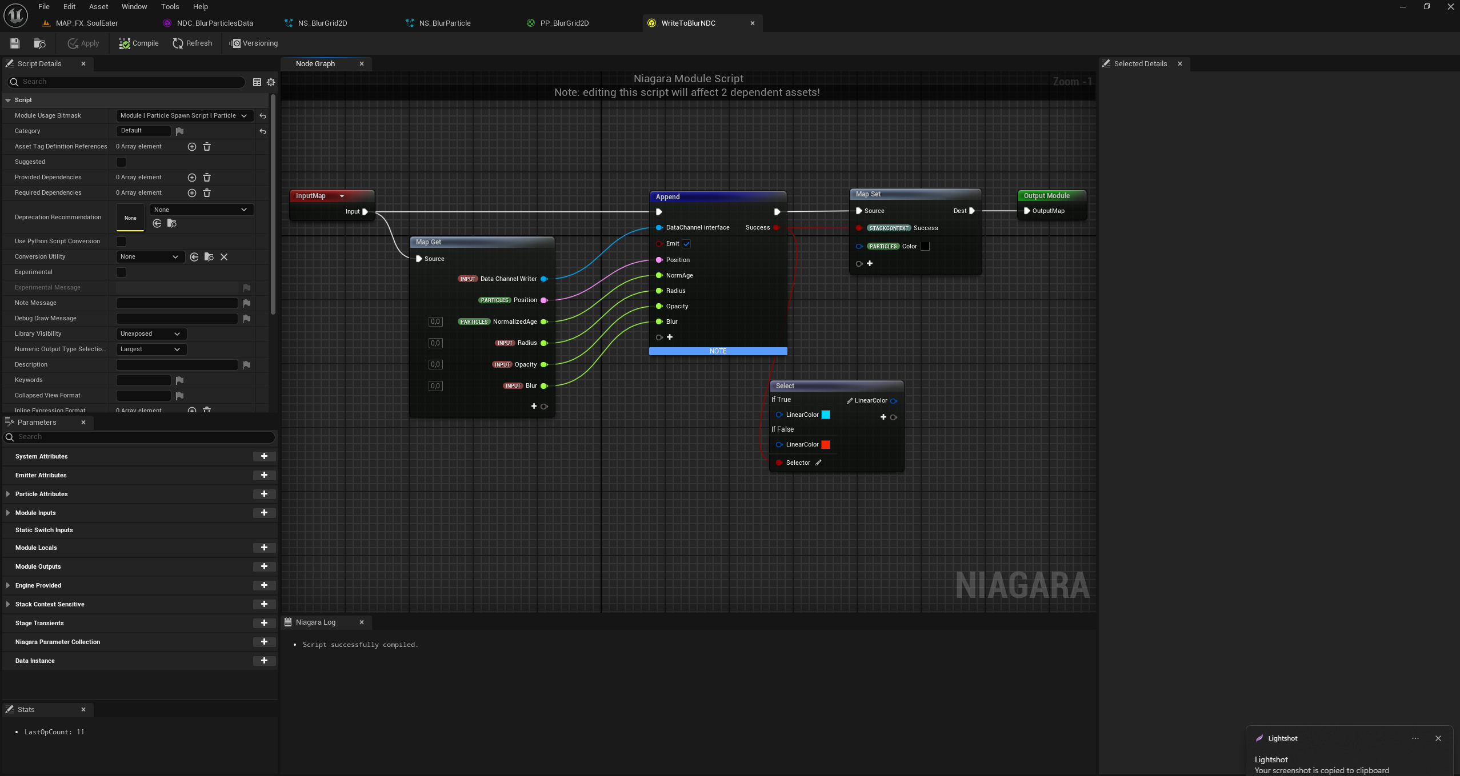Viewport: 1460px width, 776px height.
Task: Expand Module Inputs parameter group
Action: 8,513
